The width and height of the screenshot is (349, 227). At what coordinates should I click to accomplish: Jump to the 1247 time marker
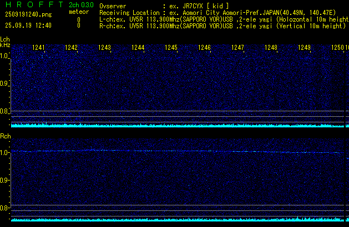[x=238, y=48]
